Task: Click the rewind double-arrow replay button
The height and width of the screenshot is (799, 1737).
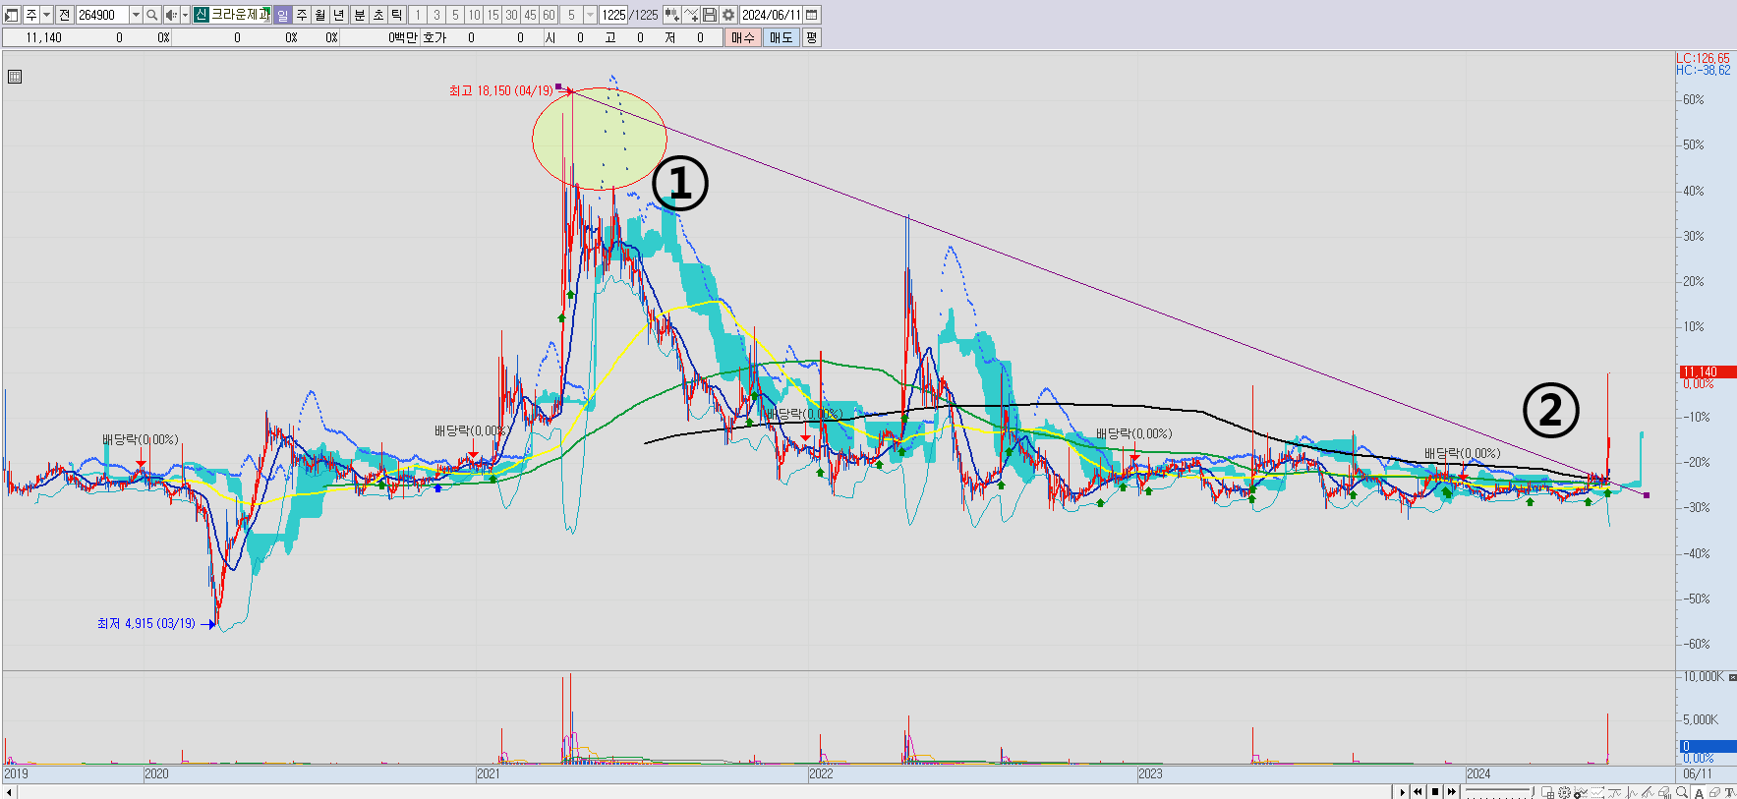Action: pyautogui.click(x=1419, y=791)
